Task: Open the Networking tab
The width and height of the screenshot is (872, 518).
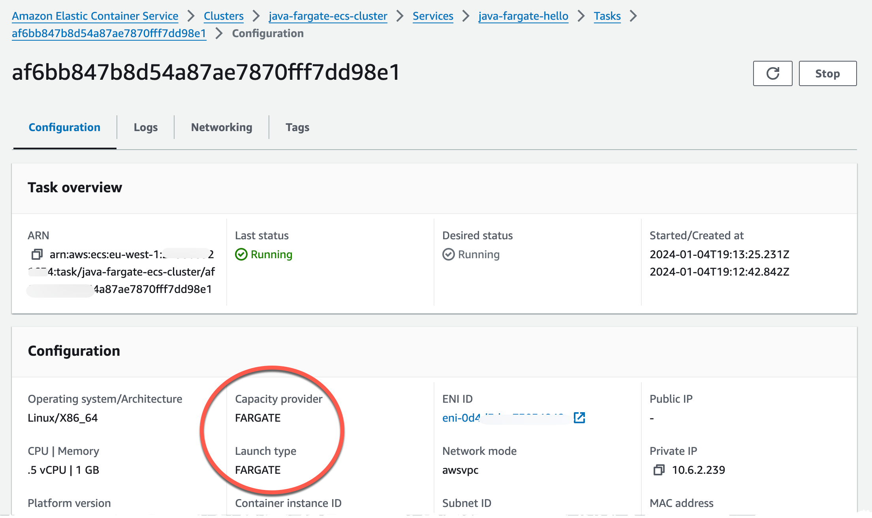Action: tap(222, 127)
